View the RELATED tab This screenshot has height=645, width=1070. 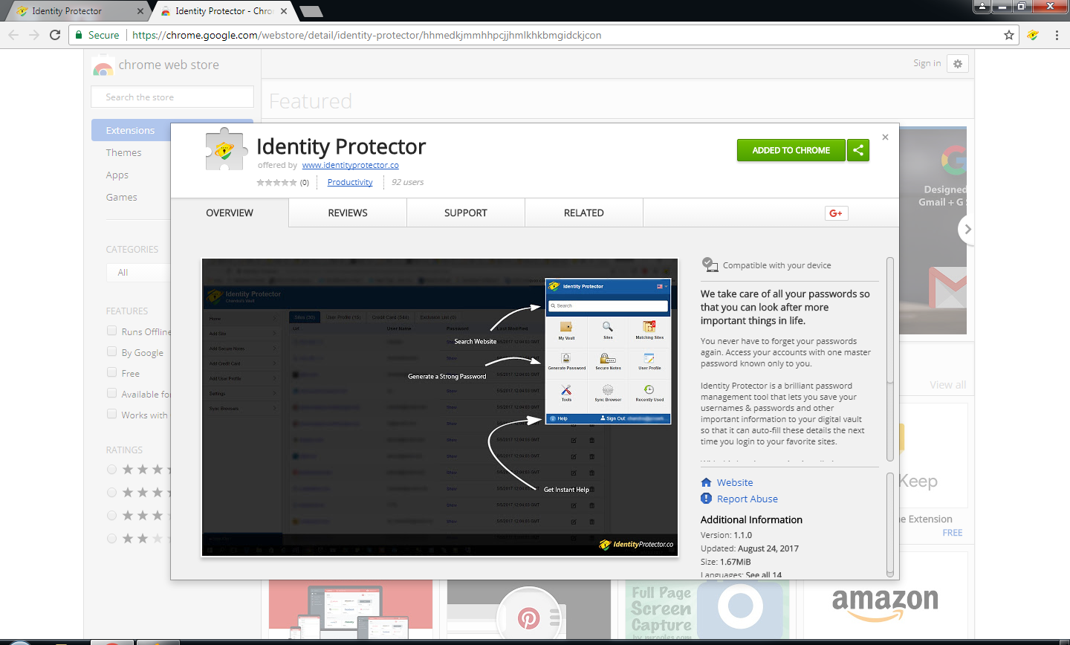pos(584,213)
